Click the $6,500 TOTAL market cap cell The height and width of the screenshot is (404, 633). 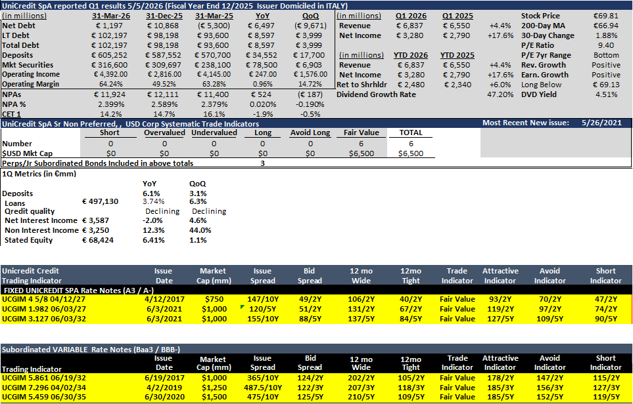(411, 153)
